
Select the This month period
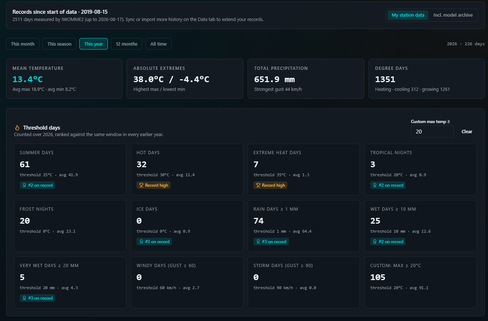pos(23,44)
